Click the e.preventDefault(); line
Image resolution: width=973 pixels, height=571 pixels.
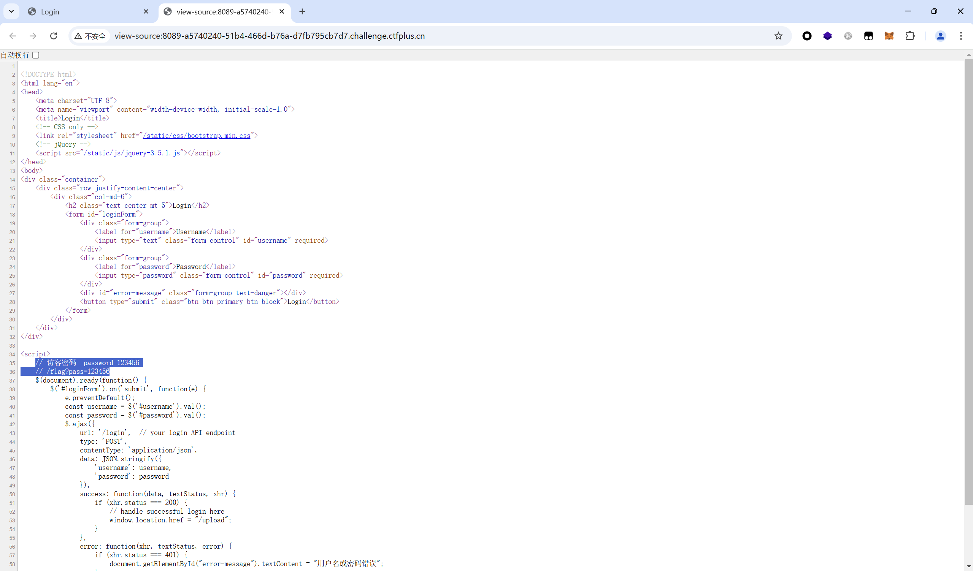[x=100, y=398]
